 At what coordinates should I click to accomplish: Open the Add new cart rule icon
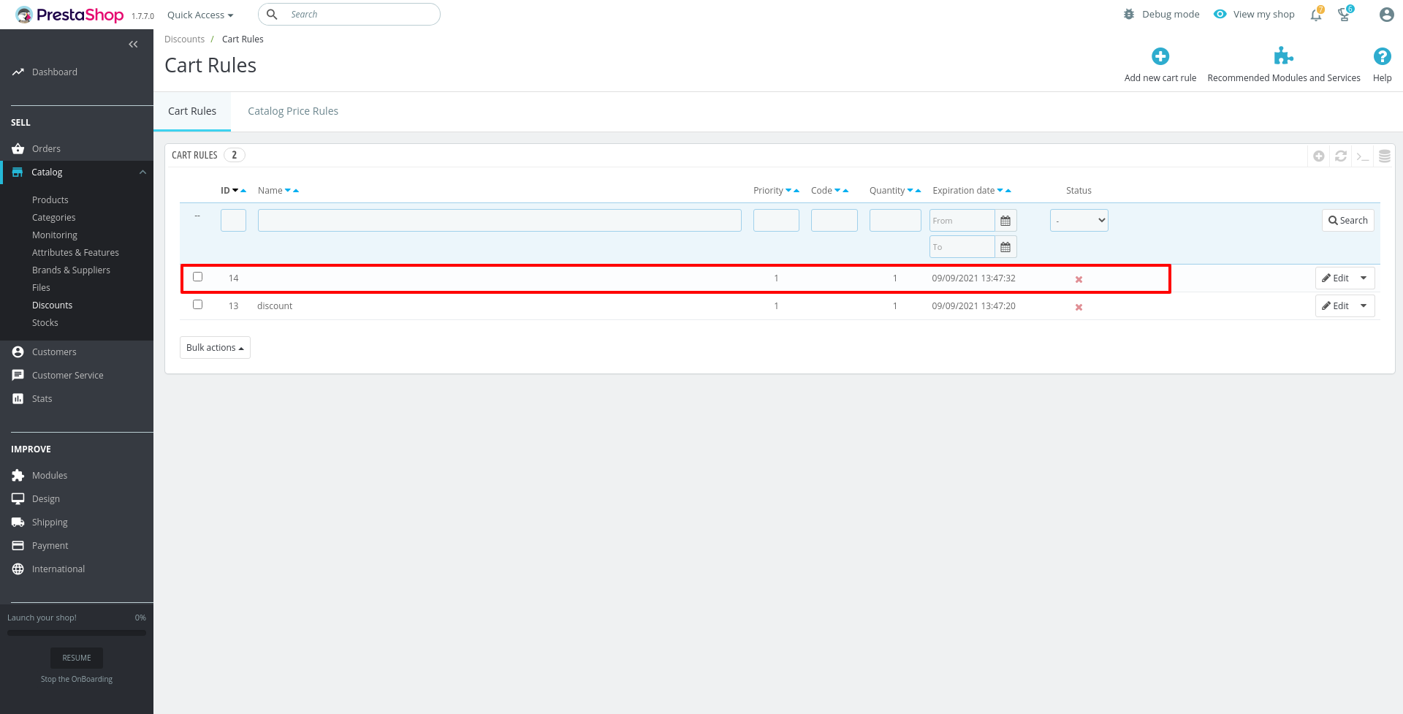pyautogui.click(x=1160, y=56)
